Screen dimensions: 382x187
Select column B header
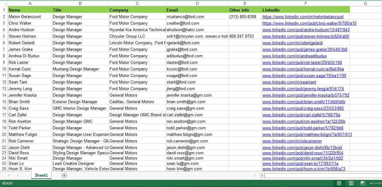pyautogui.click(x=80, y=3)
